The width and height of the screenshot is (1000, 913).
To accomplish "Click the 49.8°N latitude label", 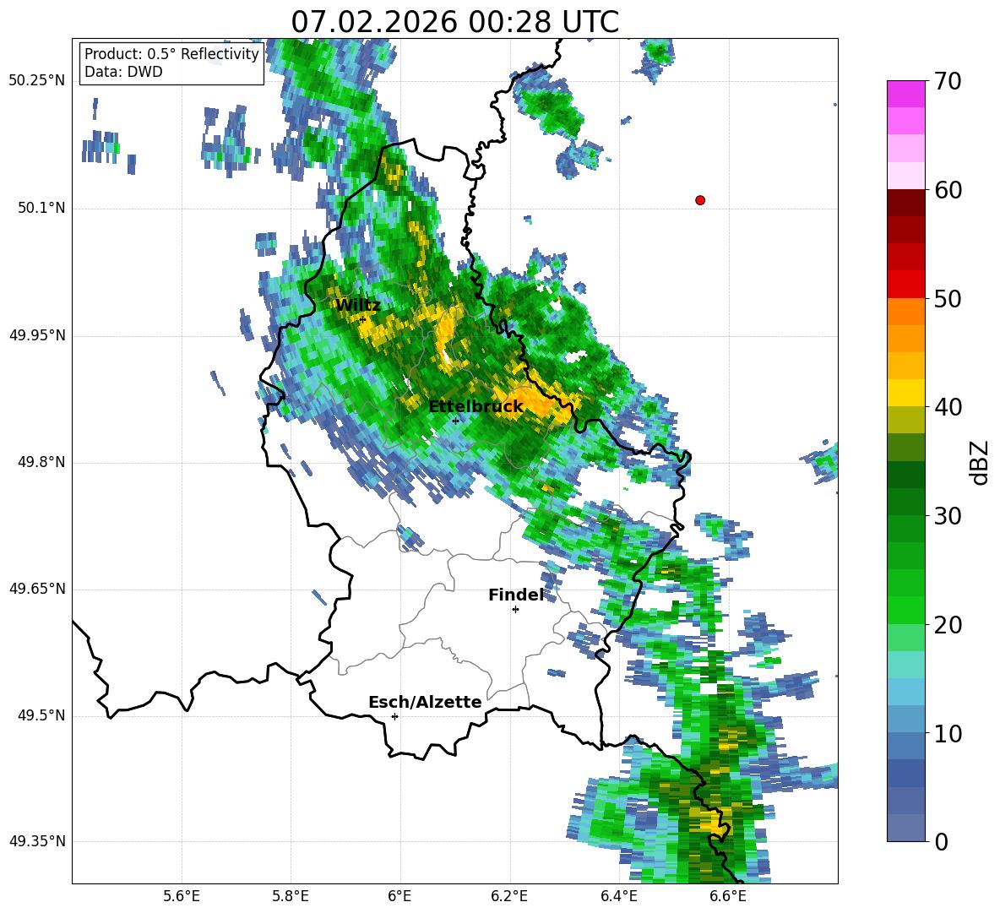I will (41, 462).
